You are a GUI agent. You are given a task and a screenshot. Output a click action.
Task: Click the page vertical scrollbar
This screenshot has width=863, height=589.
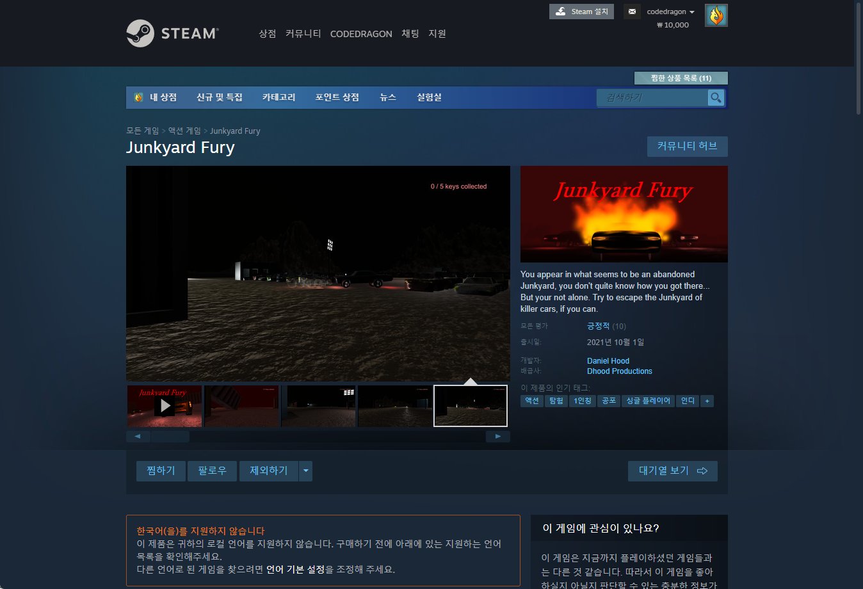859,58
